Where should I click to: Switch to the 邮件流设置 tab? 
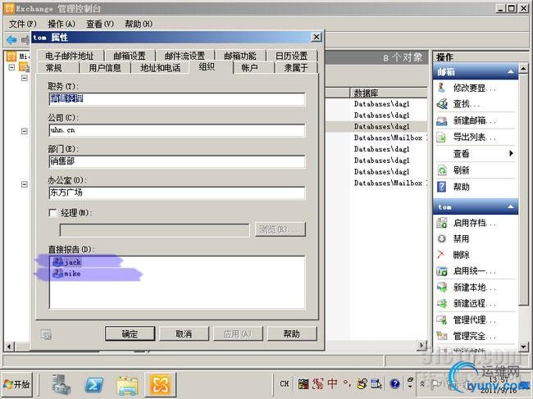[x=184, y=56]
